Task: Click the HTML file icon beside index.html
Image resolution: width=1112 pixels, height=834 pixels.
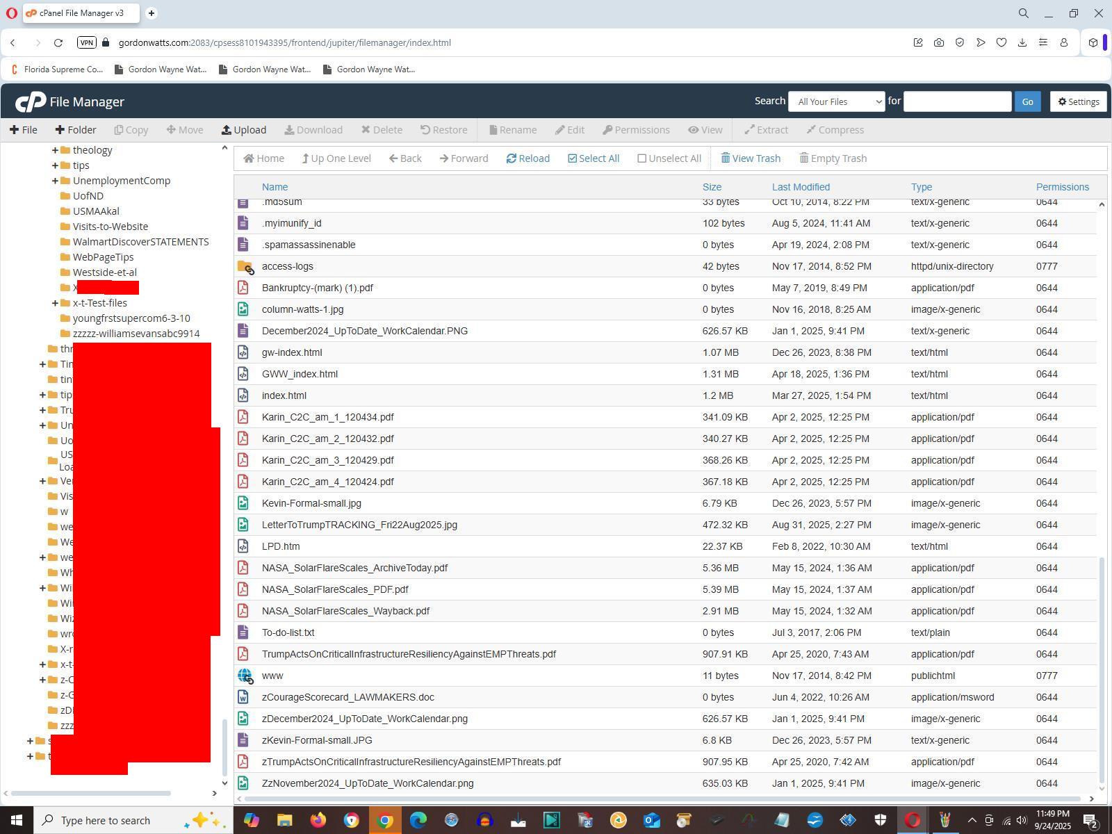Action: click(x=243, y=395)
